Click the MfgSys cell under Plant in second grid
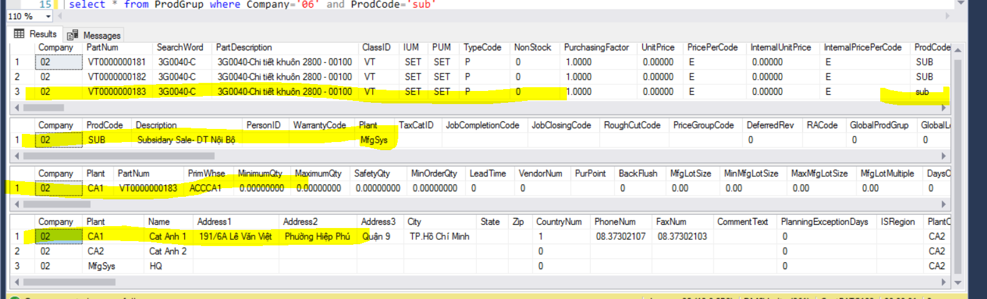Viewport: 987px width, 299px height. pos(375,140)
